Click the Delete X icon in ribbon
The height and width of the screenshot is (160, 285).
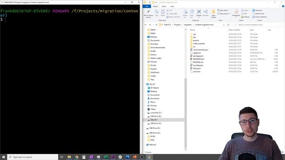point(199,12)
